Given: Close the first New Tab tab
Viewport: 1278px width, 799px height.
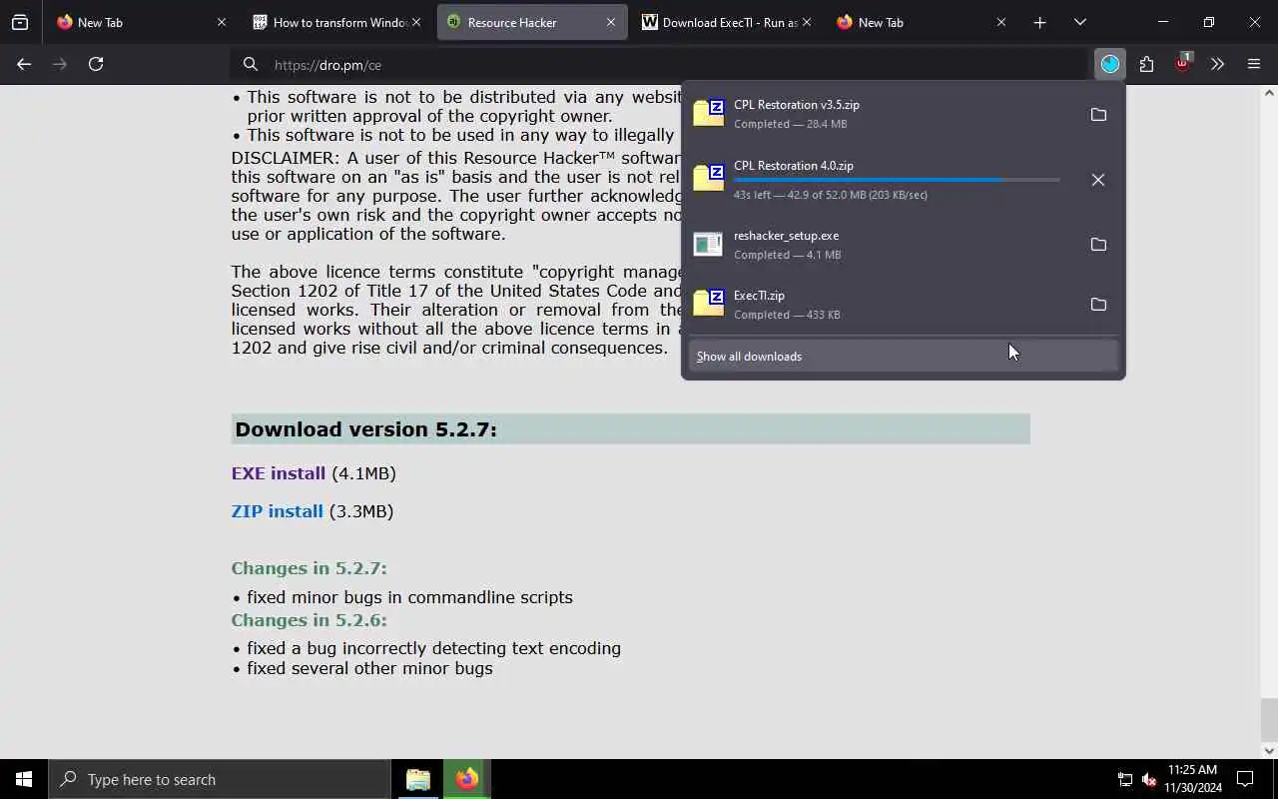Looking at the screenshot, I should click(222, 22).
